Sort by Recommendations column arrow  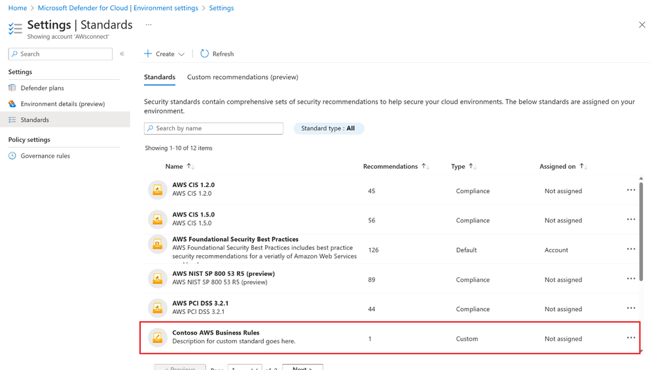click(x=425, y=166)
